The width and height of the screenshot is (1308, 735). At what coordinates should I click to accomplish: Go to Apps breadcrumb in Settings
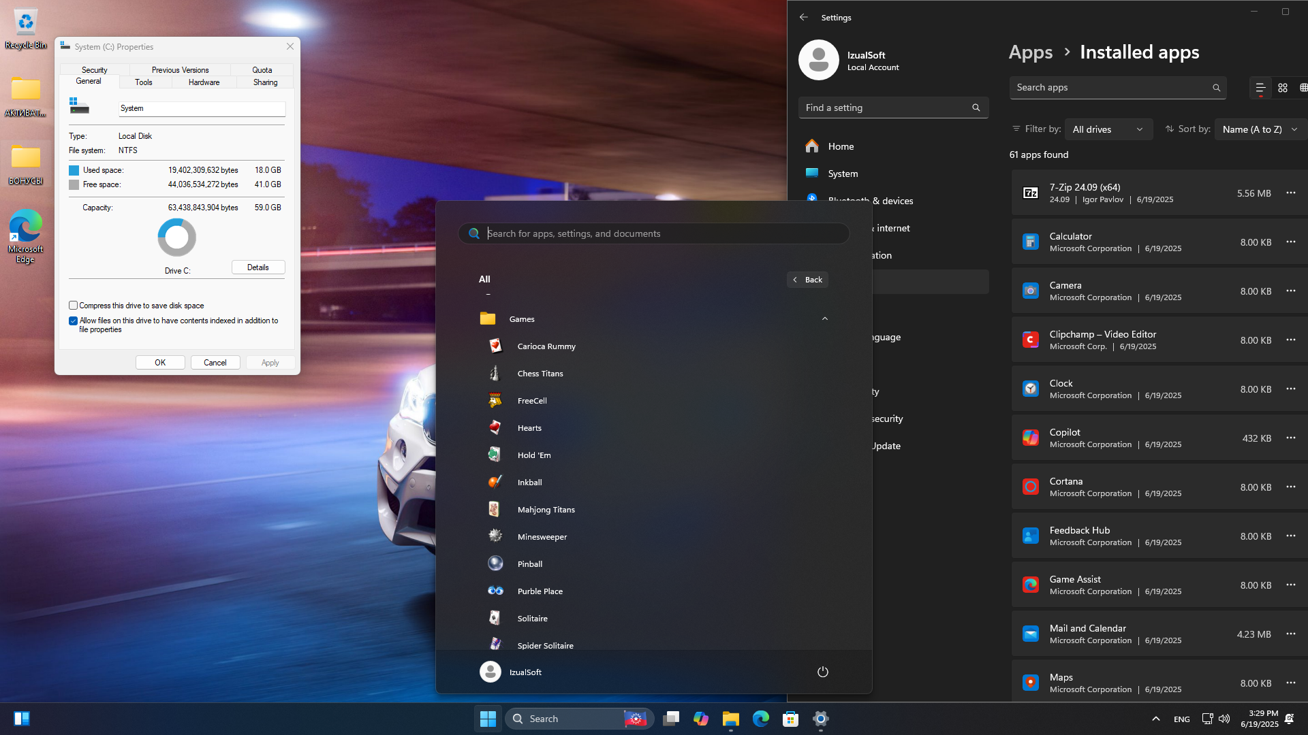coord(1031,52)
